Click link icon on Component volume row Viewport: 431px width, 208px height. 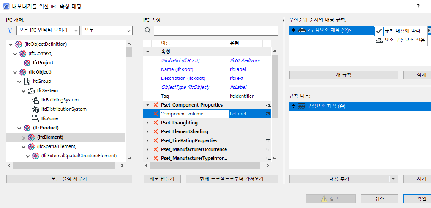[x=268, y=114]
